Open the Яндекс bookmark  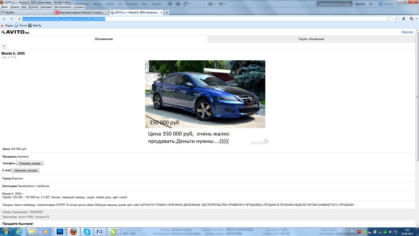7,25
